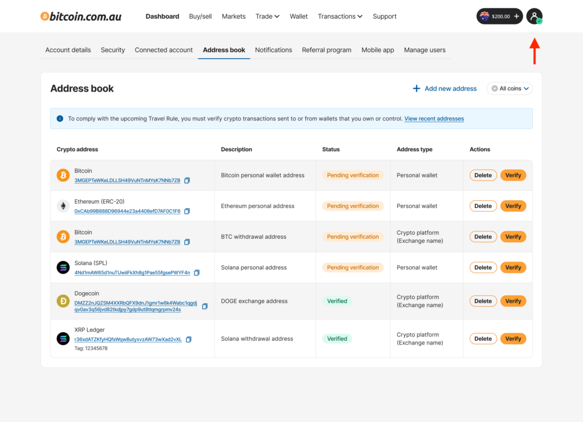Switch to the Manage users tab
Screen dimensions: 583x422
click(x=425, y=50)
